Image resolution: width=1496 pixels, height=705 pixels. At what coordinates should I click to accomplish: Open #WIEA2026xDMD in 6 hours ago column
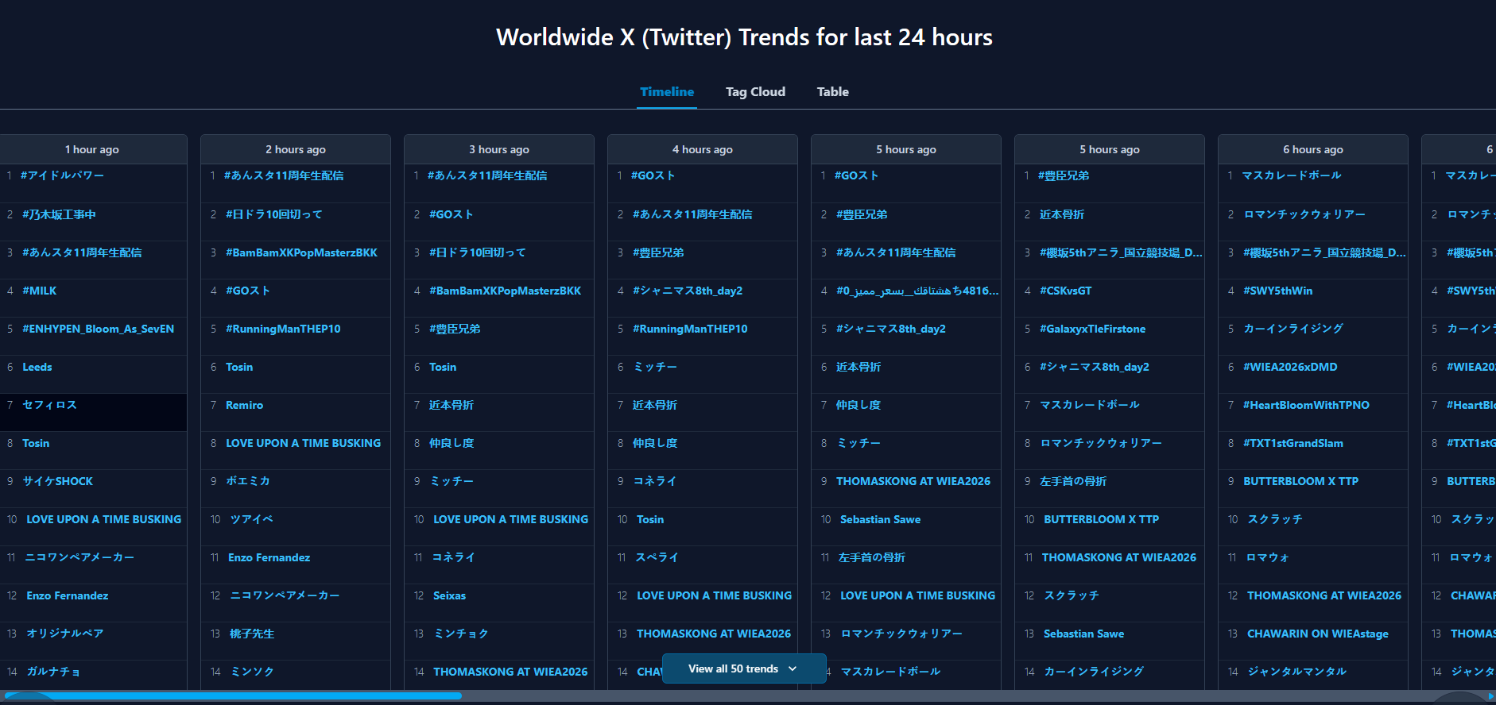(1290, 367)
